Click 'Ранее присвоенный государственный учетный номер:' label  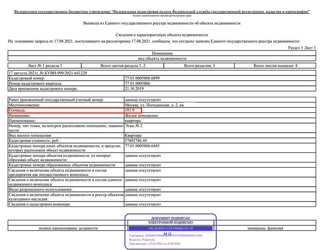click(x=56, y=100)
